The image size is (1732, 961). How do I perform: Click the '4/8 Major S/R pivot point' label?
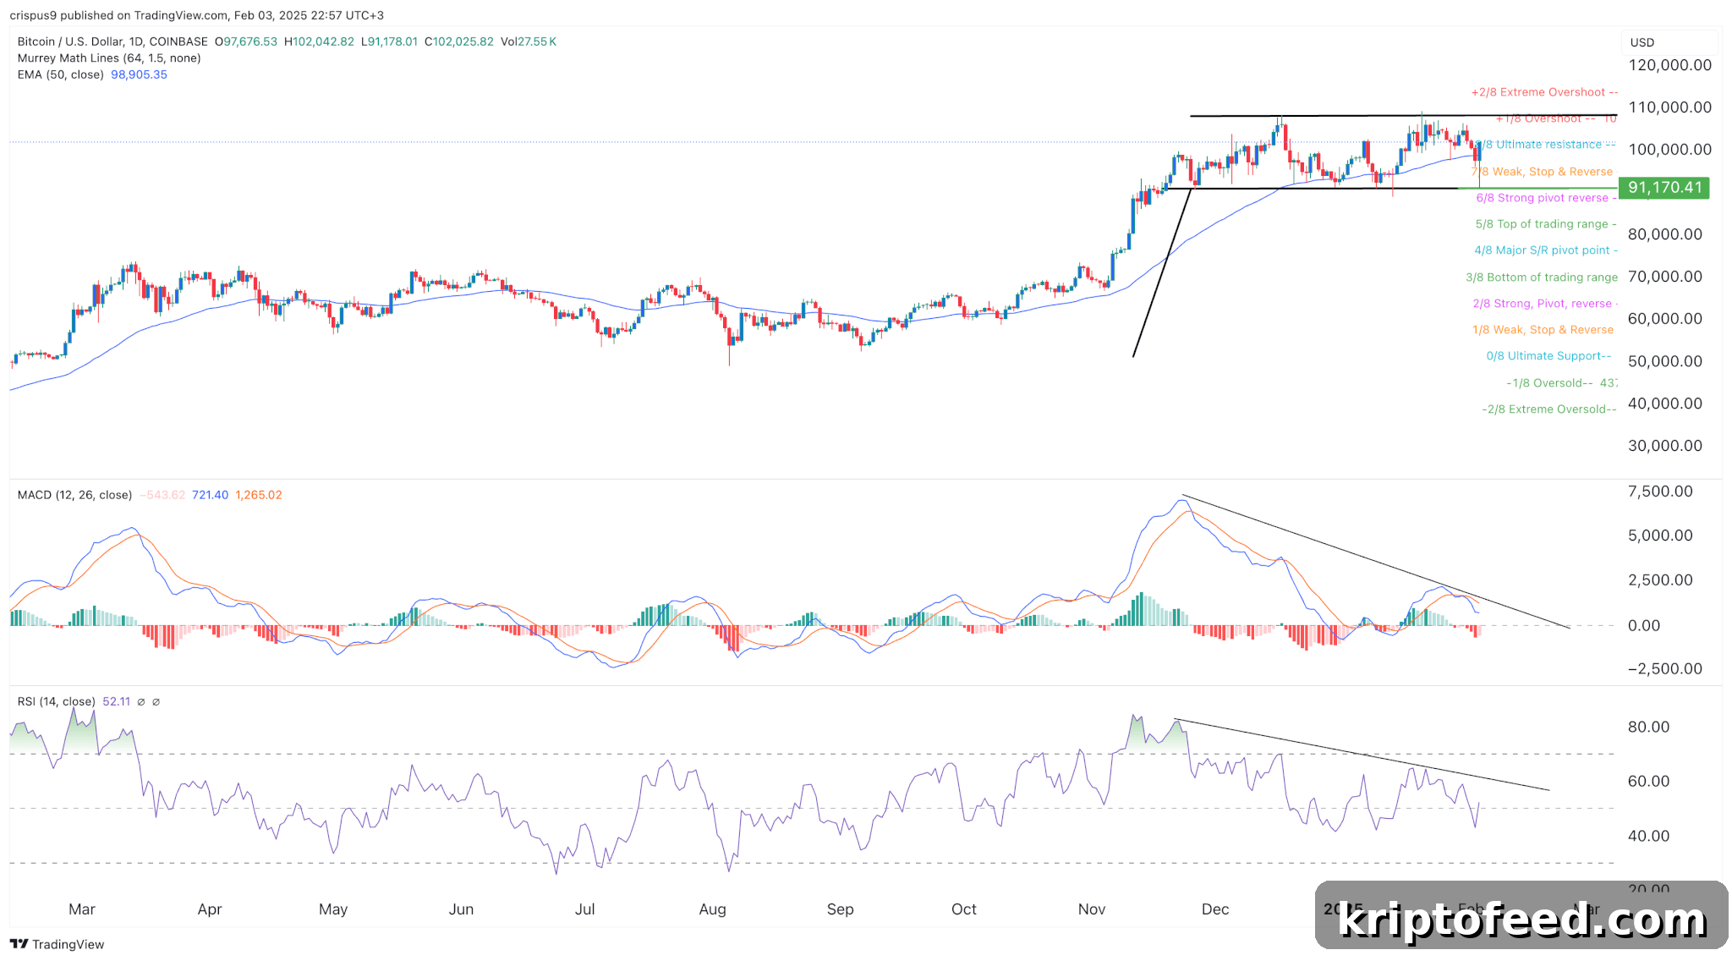(1546, 250)
